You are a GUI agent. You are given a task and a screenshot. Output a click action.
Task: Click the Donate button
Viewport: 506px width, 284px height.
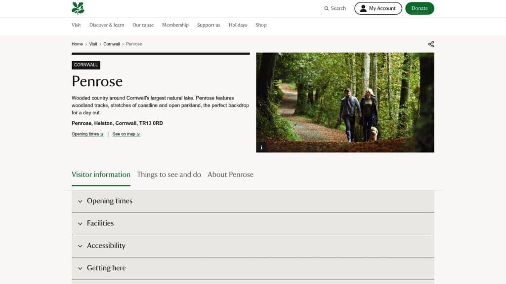point(420,8)
